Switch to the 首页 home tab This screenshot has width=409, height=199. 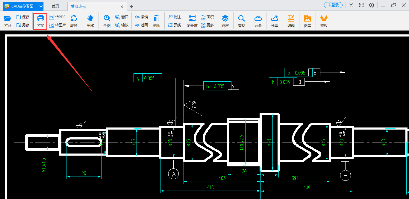click(x=55, y=6)
